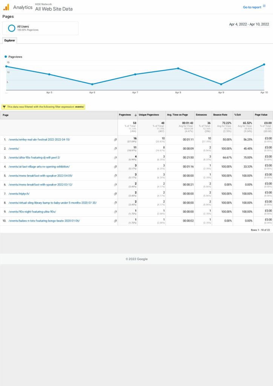Sort by Pageviews column descending arrow
The height and width of the screenshot is (386, 273).
pyautogui.click(x=135, y=115)
